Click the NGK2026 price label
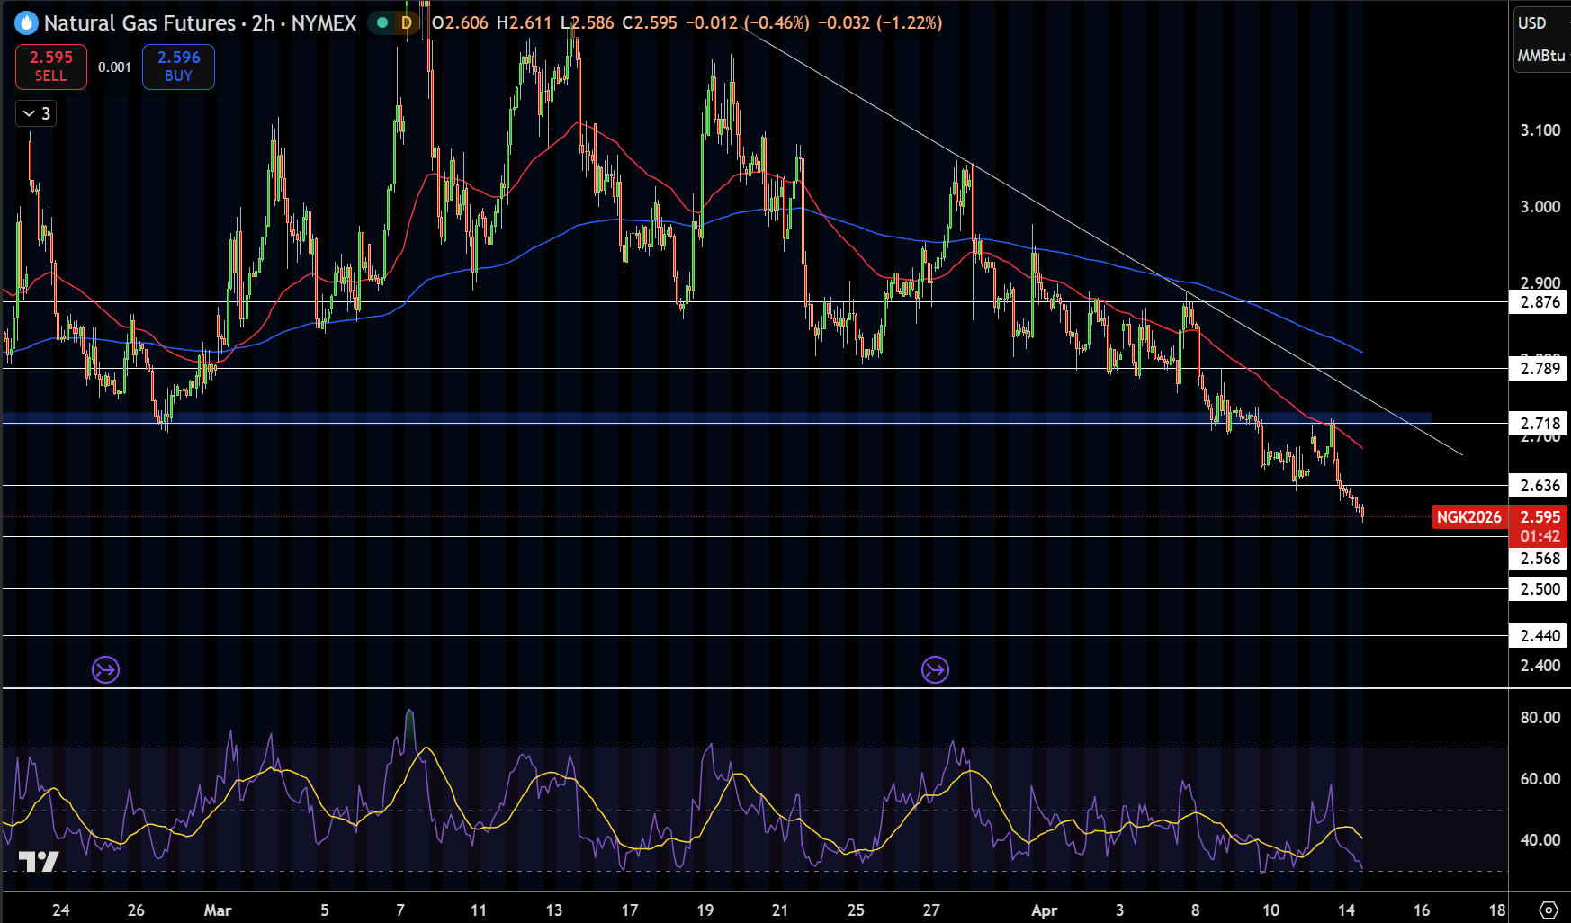The width and height of the screenshot is (1571, 923). [x=1468, y=517]
